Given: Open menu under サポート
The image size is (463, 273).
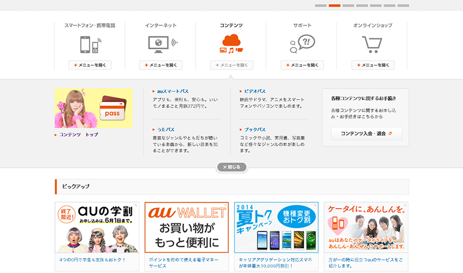Looking at the screenshot, I should pyautogui.click(x=302, y=65).
